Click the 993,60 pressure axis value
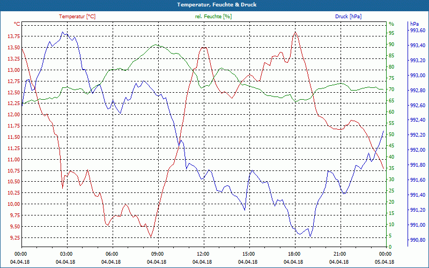This screenshot has width=429, height=268. (418, 31)
